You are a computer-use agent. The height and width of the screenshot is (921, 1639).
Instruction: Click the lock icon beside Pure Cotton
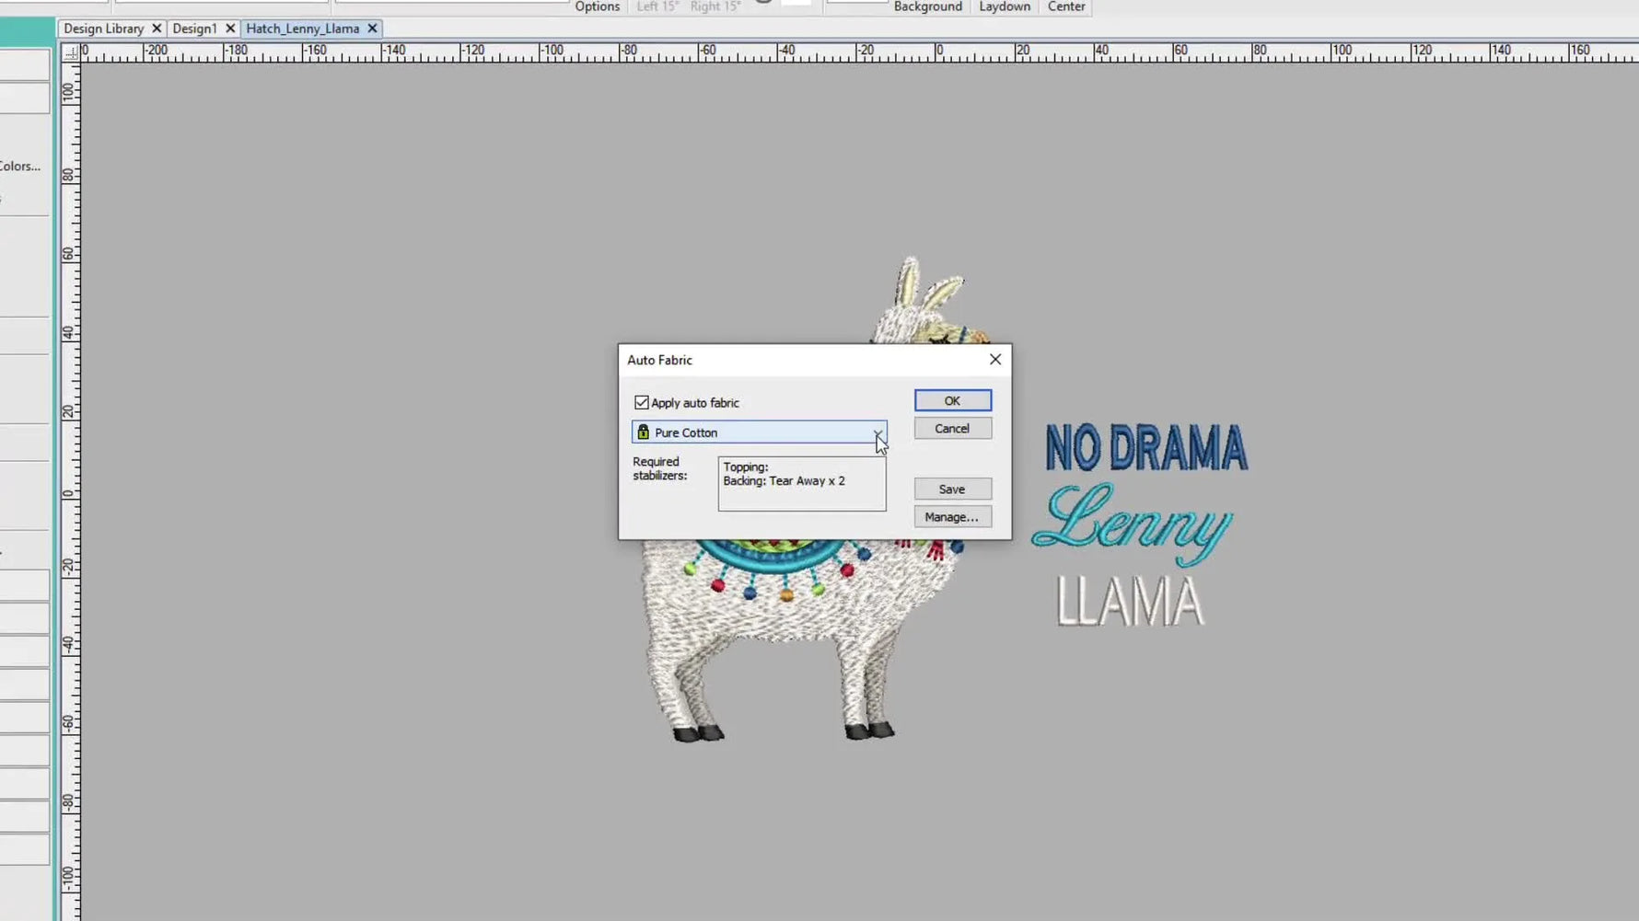[x=643, y=432]
